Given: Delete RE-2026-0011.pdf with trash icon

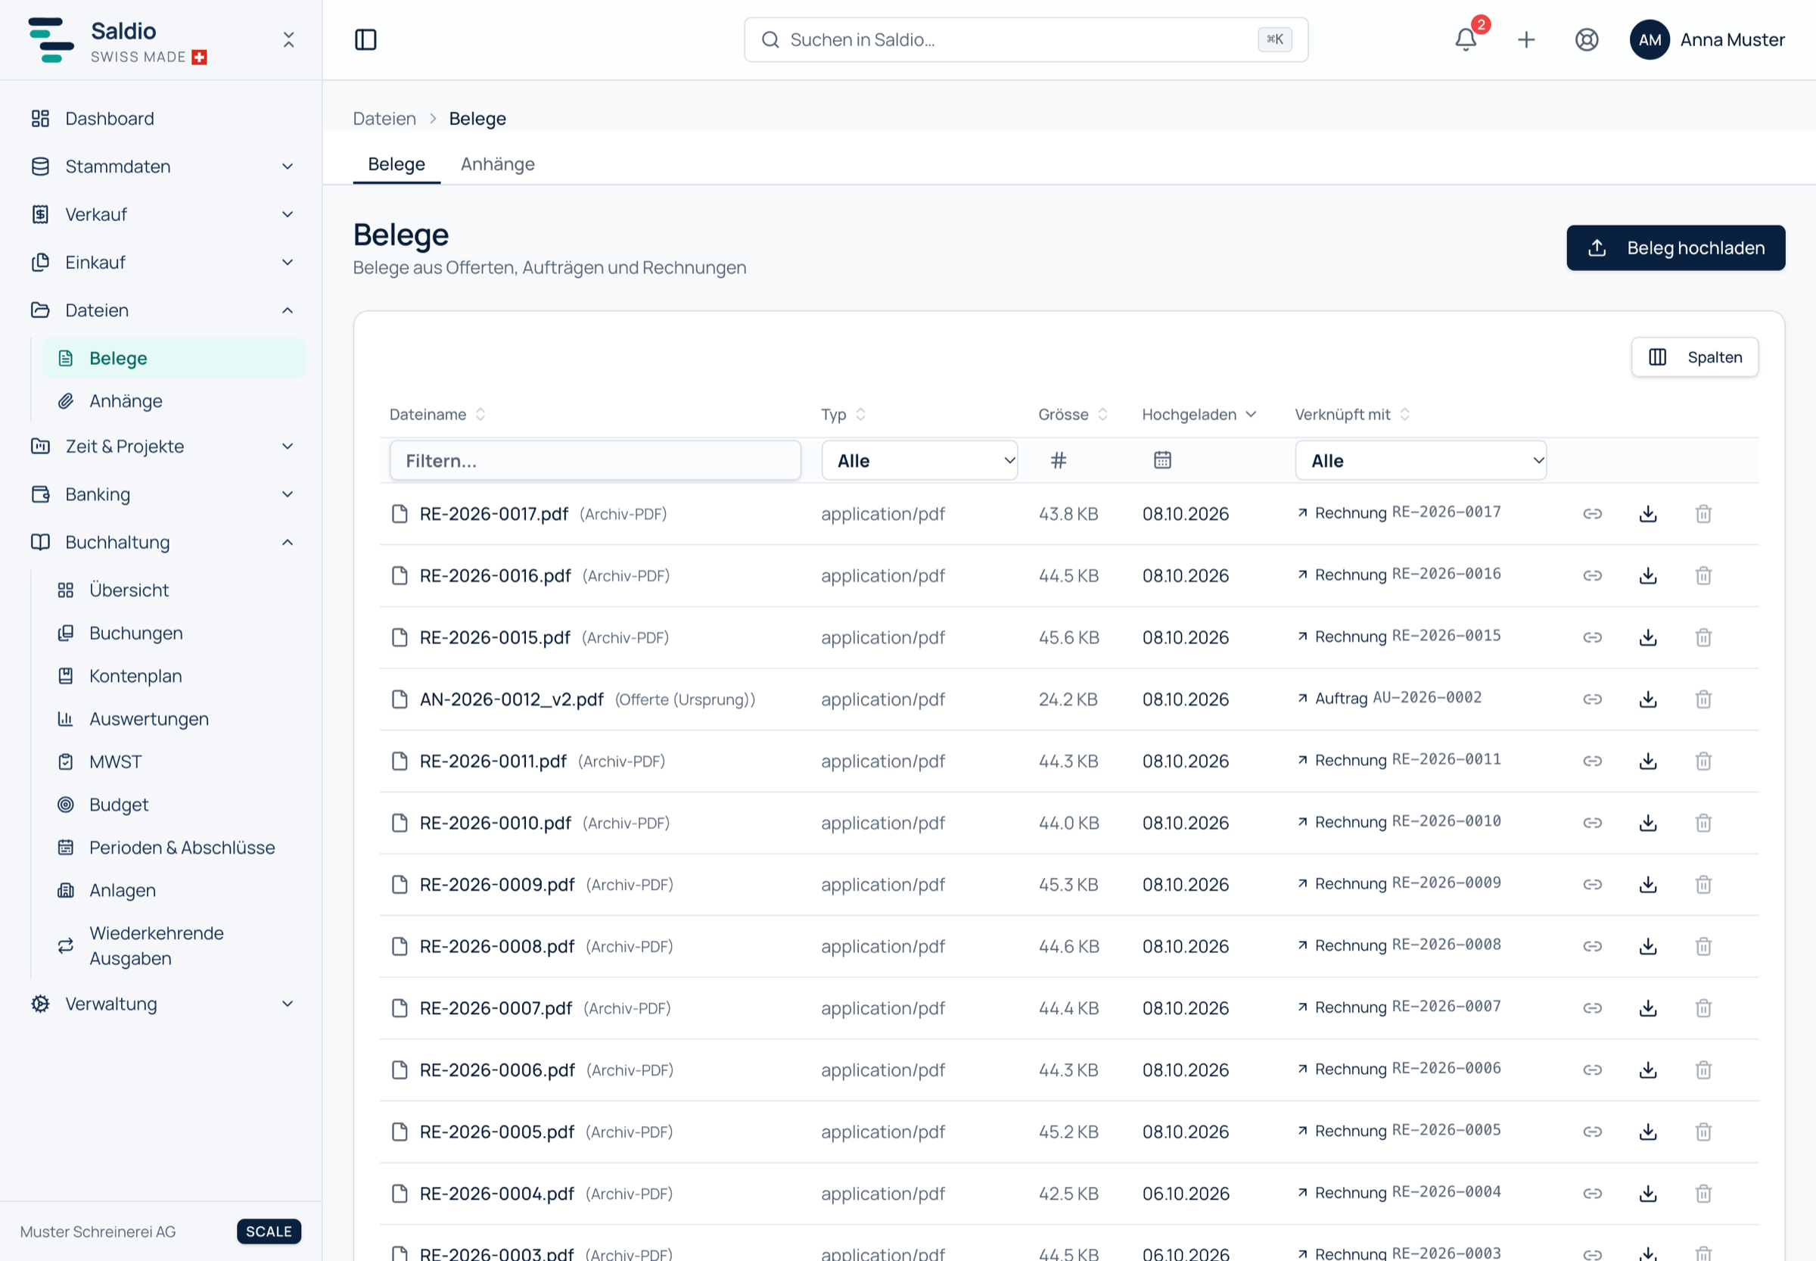Looking at the screenshot, I should click(1703, 761).
